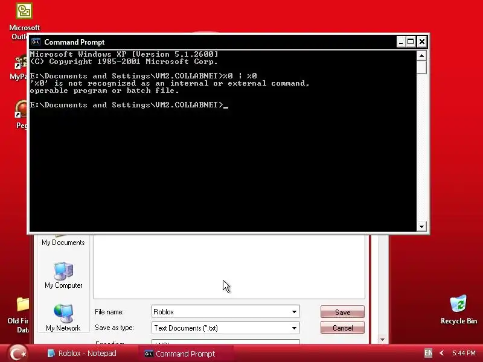Click the Command Prompt title bar icon
The height and width of the screenshot is (362, 483).
[x=36, y=42]
